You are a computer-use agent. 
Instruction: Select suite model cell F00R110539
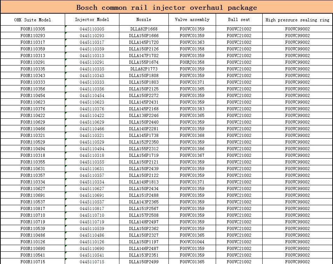tap(33, 229)
